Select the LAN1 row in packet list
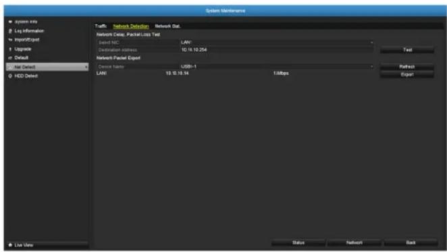 (x=234, y=73)
